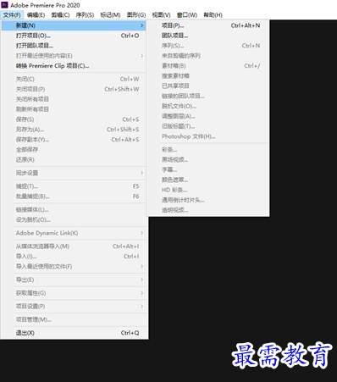Screen dimensions: 337x382
Task: Open the 窗口(W) menu
Action: point(187,15)
